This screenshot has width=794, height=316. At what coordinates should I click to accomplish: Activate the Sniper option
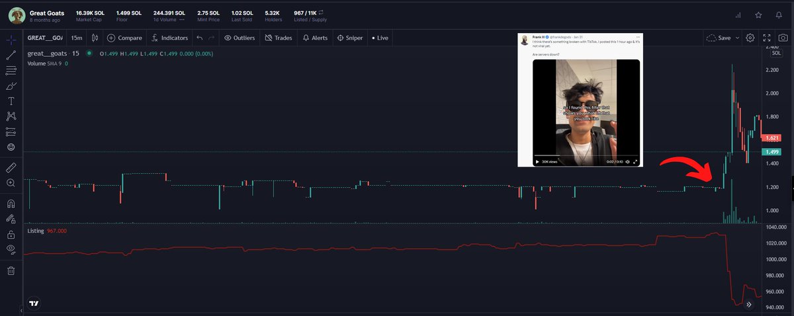350,38
